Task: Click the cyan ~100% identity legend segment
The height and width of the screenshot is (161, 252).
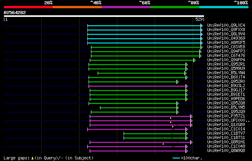Action: click(x=224, y=7)
